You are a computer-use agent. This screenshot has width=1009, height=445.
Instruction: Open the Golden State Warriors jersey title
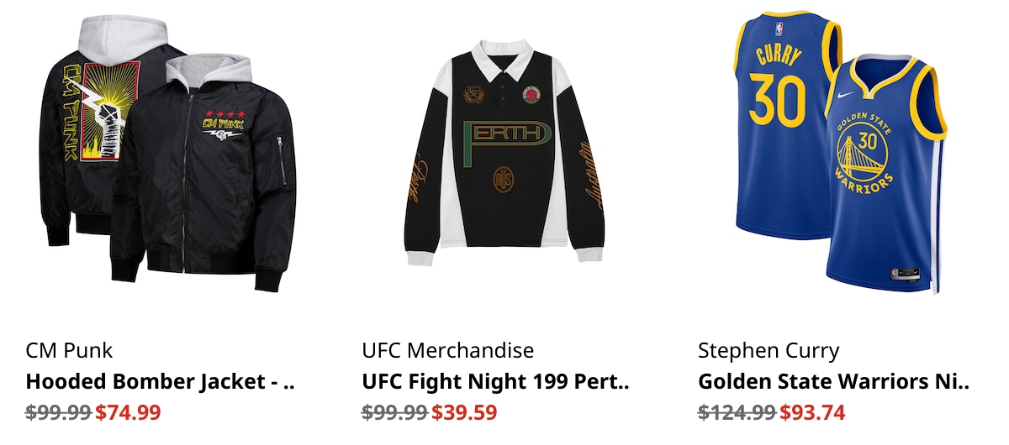[x=834, y=381]
